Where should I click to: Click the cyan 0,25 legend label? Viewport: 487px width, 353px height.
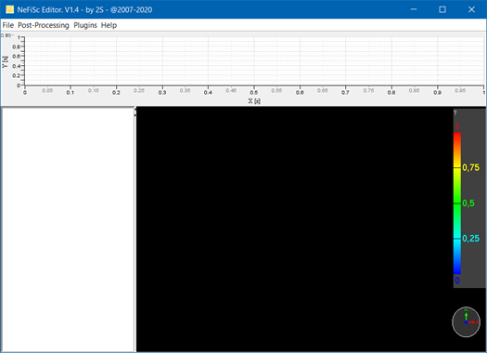pos(471,239)
